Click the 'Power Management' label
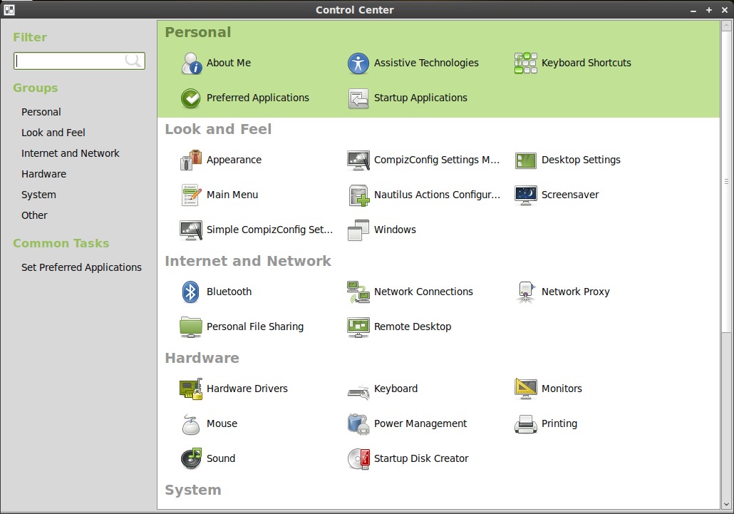Image resolution: width=734 pixels, height=514 pixels. tap(420, 423)
